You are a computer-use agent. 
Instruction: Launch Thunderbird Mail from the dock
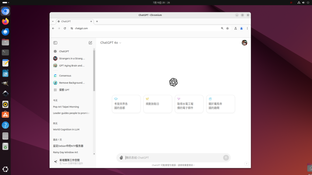click(5, 32)
